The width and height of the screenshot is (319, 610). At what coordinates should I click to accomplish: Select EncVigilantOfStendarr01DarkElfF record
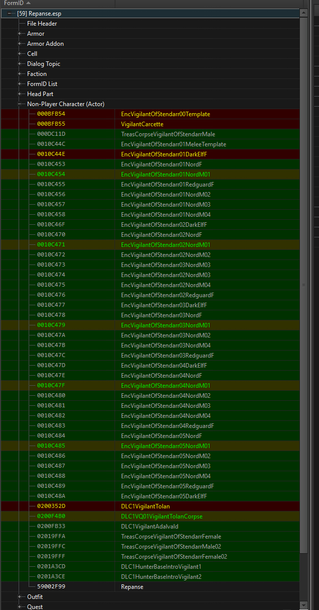tap(150, 154)
